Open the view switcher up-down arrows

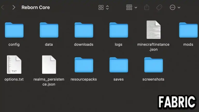click(x=107, y=8)
